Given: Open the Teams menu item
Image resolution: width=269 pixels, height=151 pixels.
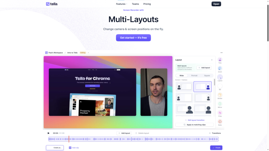Looking at the screenshot, I should 135,4.
